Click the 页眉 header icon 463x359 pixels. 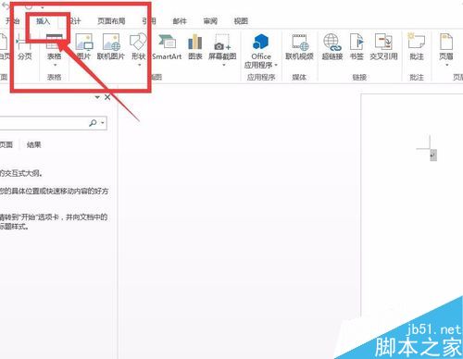(x=446, y=43)
